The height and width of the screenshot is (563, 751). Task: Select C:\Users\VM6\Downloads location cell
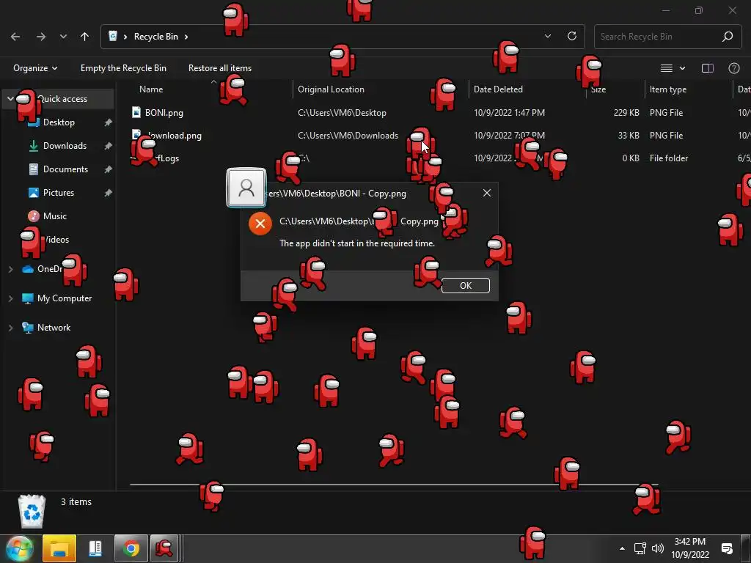click(348, 136)
